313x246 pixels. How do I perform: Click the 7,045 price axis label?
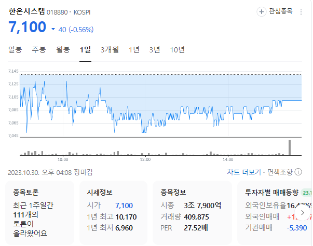point(13,135)
